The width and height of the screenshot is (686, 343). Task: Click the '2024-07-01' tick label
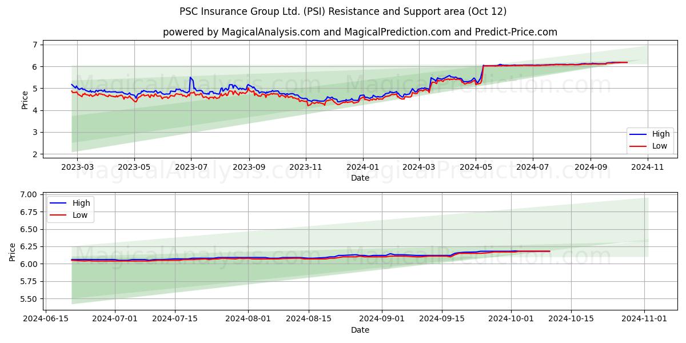115,318
